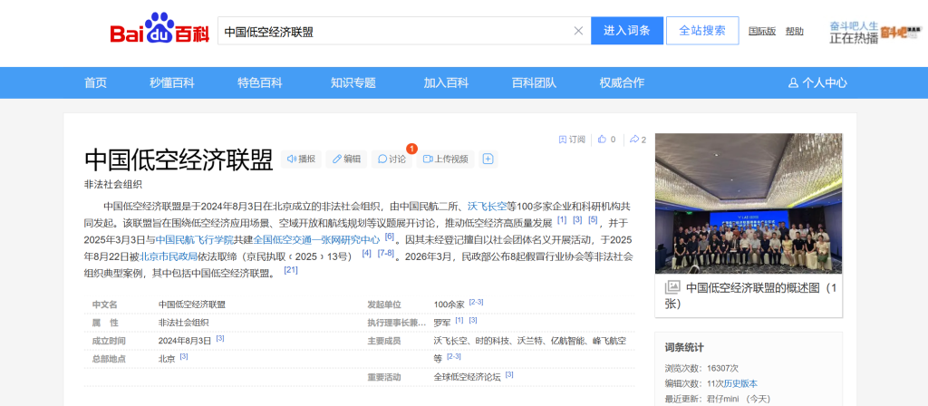Open the 编辑 edit entry button
928x406 pixels.
click(x=345, y=159)
